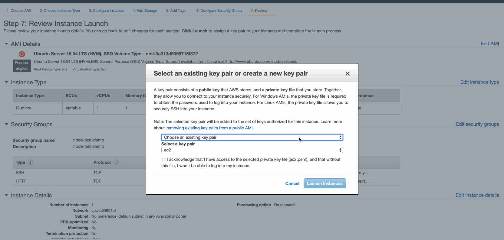Screen dimensions: 504x240
Task: Click the info icon beside Type column
Action: click(30, 162)
